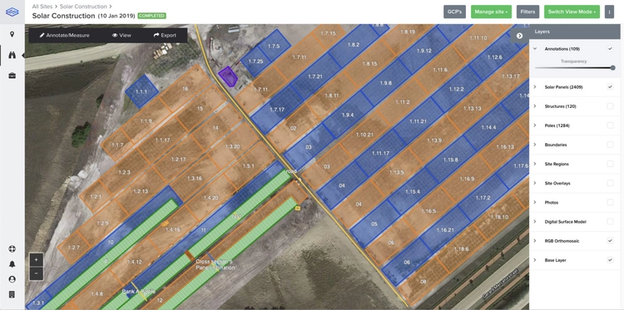
Task: Open the briefcase sidebar icon
Action: pos(12,76)
